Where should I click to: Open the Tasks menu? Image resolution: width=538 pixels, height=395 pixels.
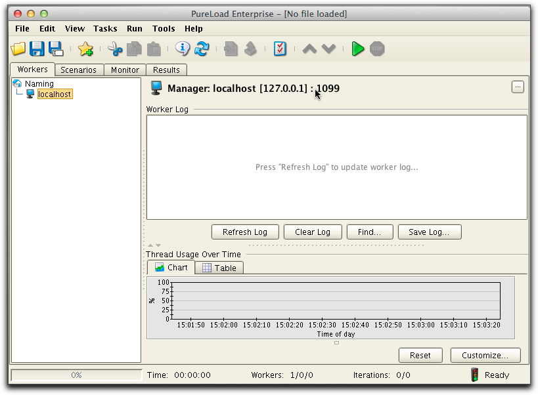pyautogui.click(x=105, y=29)
